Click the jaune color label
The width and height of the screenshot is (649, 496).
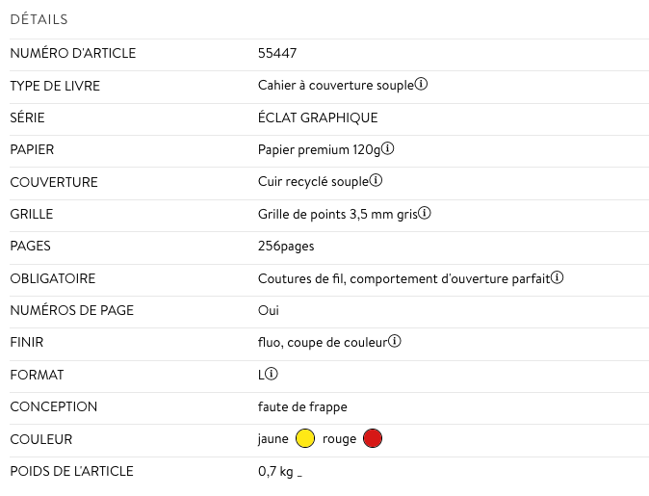(x=273, y=439)
